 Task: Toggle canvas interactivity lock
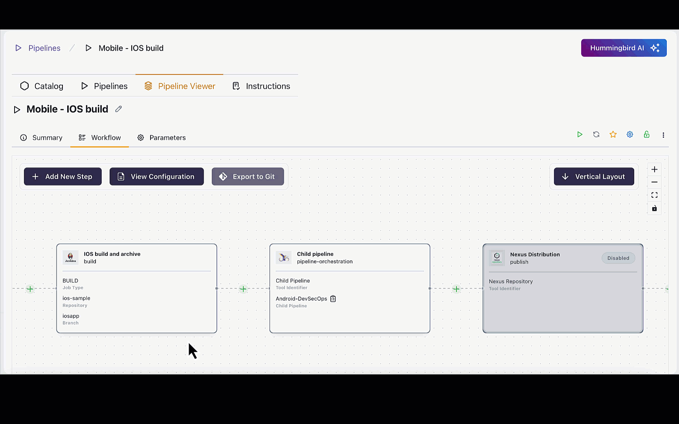coord(654,208)
